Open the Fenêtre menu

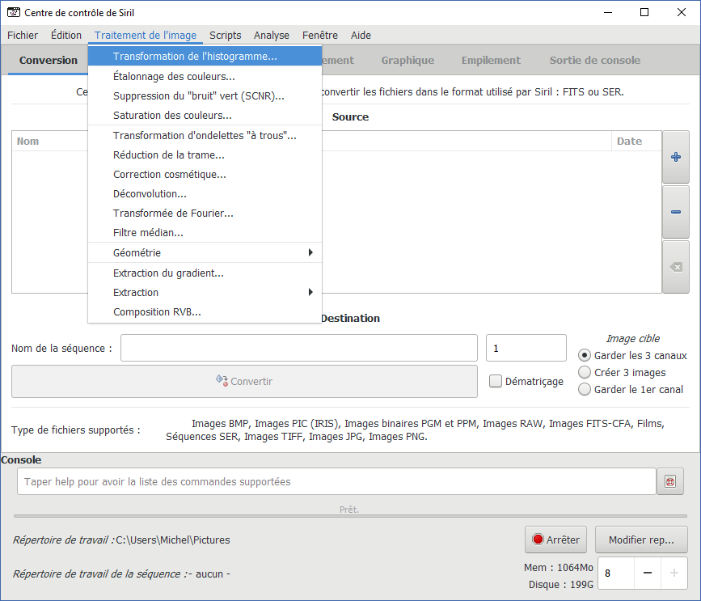(x=320, y=36)
